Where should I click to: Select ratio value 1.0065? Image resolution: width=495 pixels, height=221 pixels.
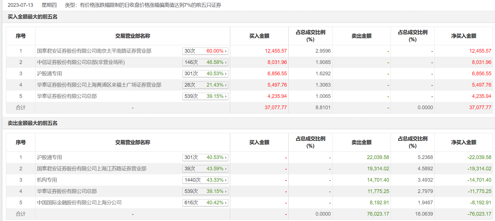pos(323,96)
